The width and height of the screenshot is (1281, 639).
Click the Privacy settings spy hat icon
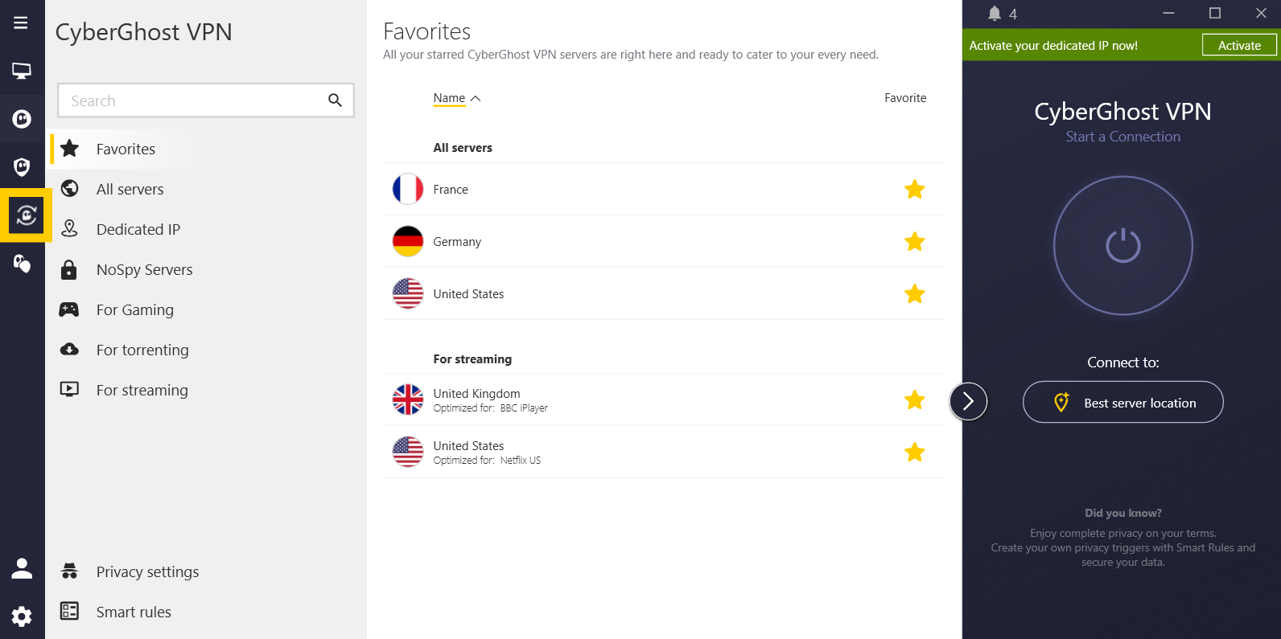(70, 571)
